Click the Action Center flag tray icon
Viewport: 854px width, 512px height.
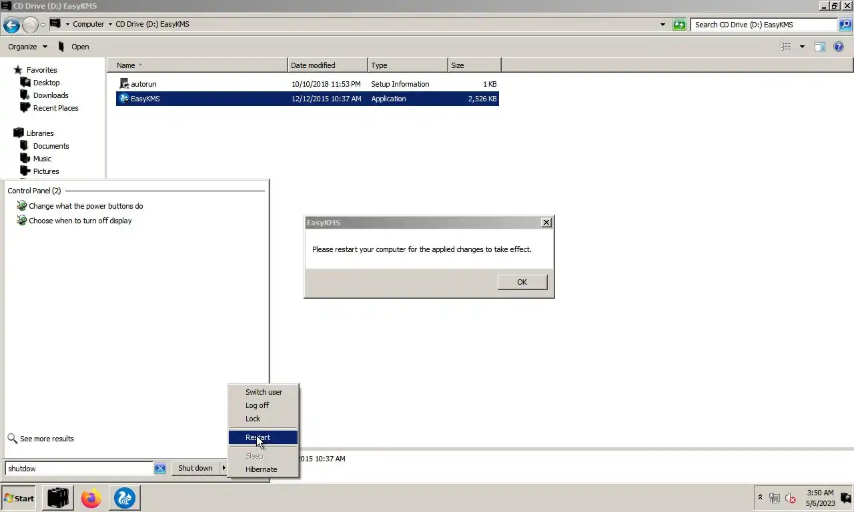point(845,498)
